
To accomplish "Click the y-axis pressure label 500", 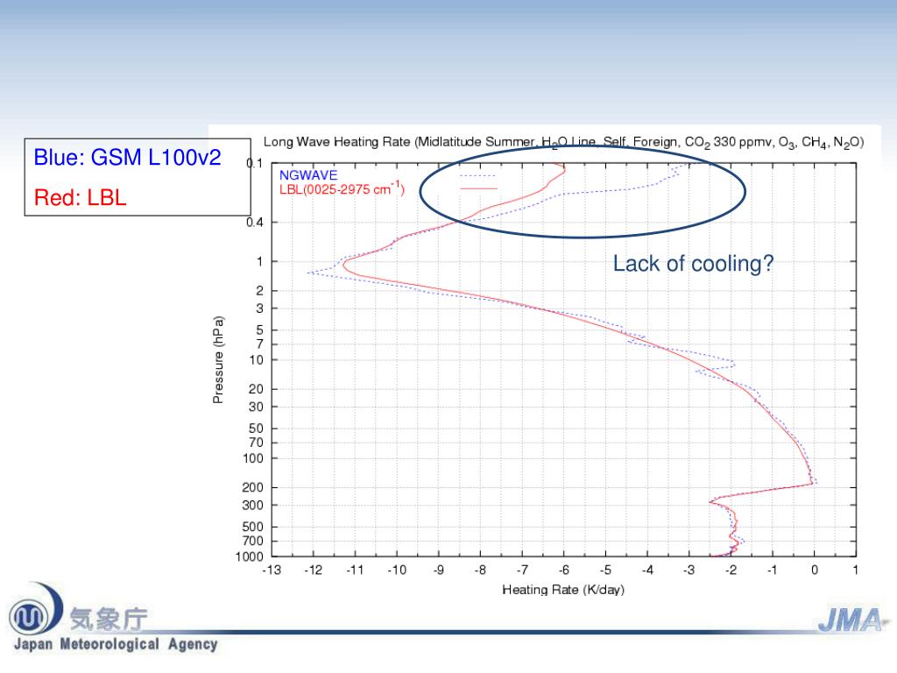I will (x=253, y=527).
